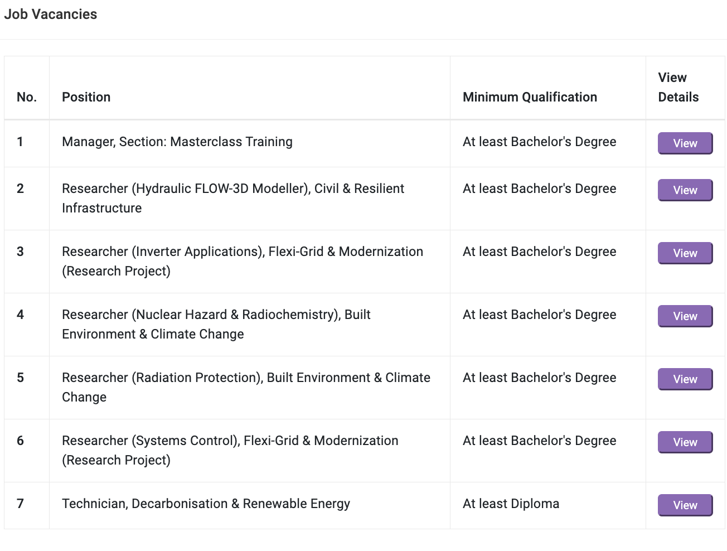Click View for Manager, Masterclass Training
Viewport: 727px width, 551px height.
[685, 143]
